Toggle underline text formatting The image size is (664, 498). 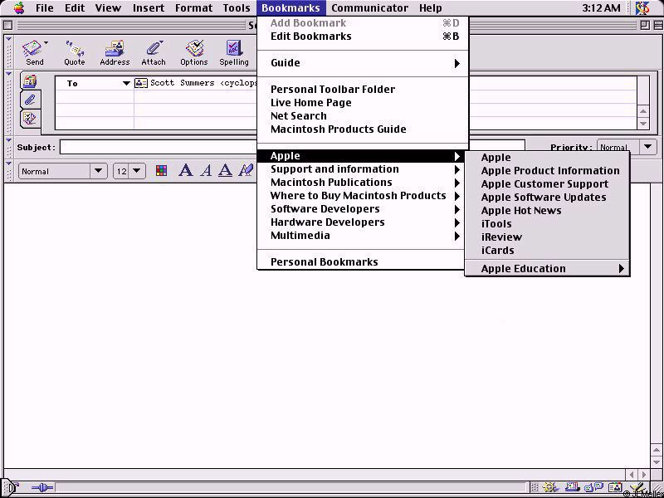pyautogui.click(x=225, y=171)
